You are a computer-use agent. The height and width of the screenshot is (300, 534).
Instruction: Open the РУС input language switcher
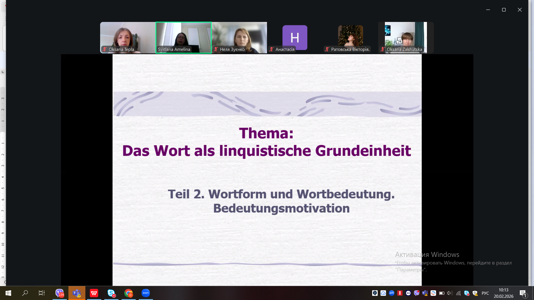485,293
